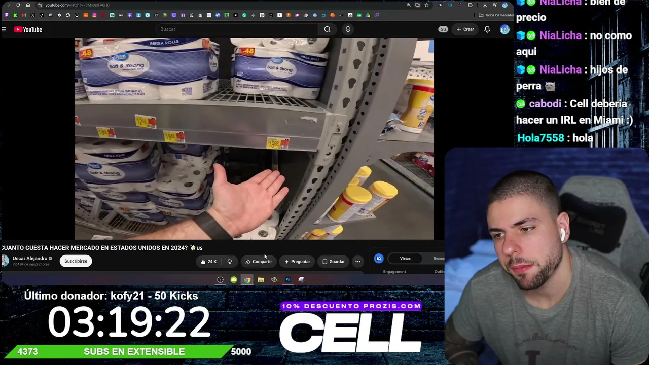
Task: Open OBS Studio from the taskbar
Action: (x=220, y=280)
